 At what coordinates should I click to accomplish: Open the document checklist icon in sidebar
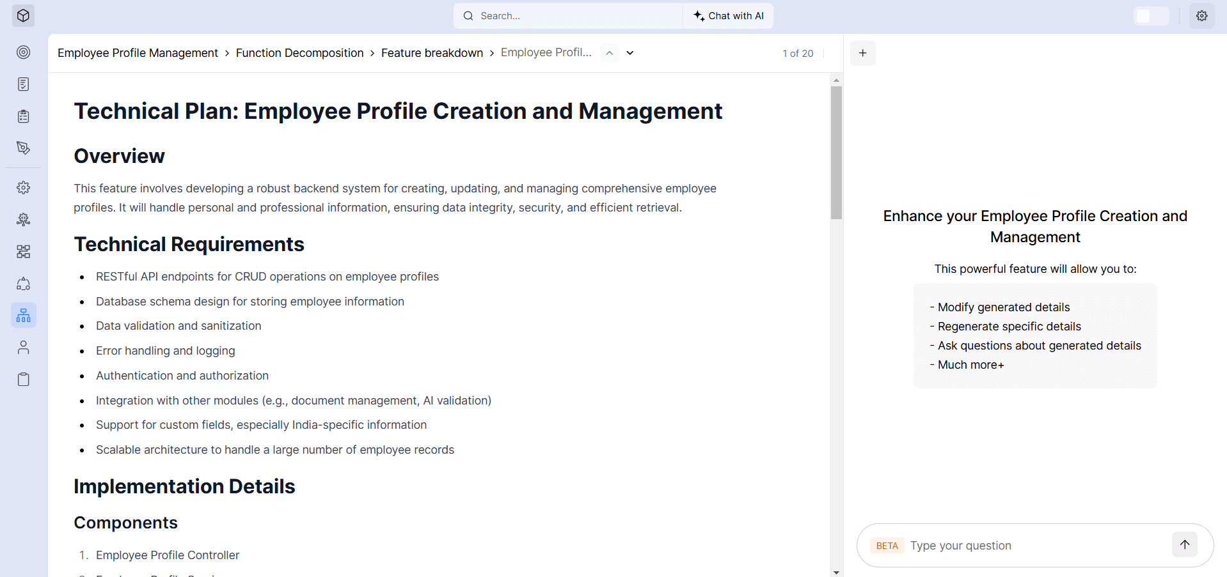coord(24,84)
